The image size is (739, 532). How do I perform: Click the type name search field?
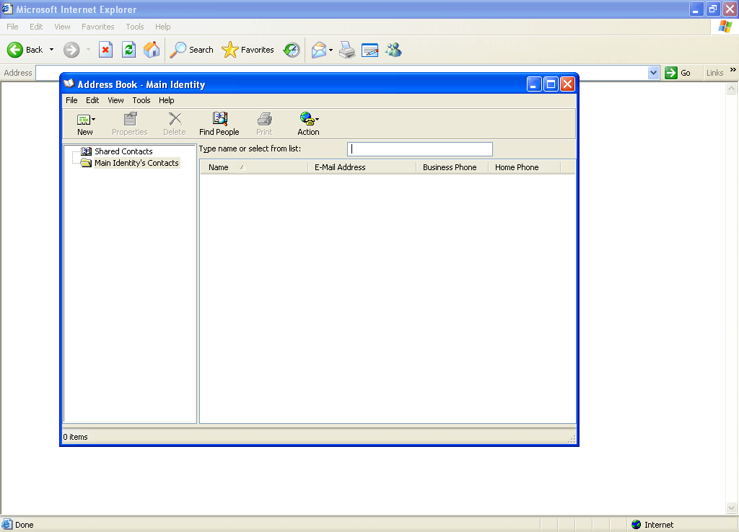point(420,149)
